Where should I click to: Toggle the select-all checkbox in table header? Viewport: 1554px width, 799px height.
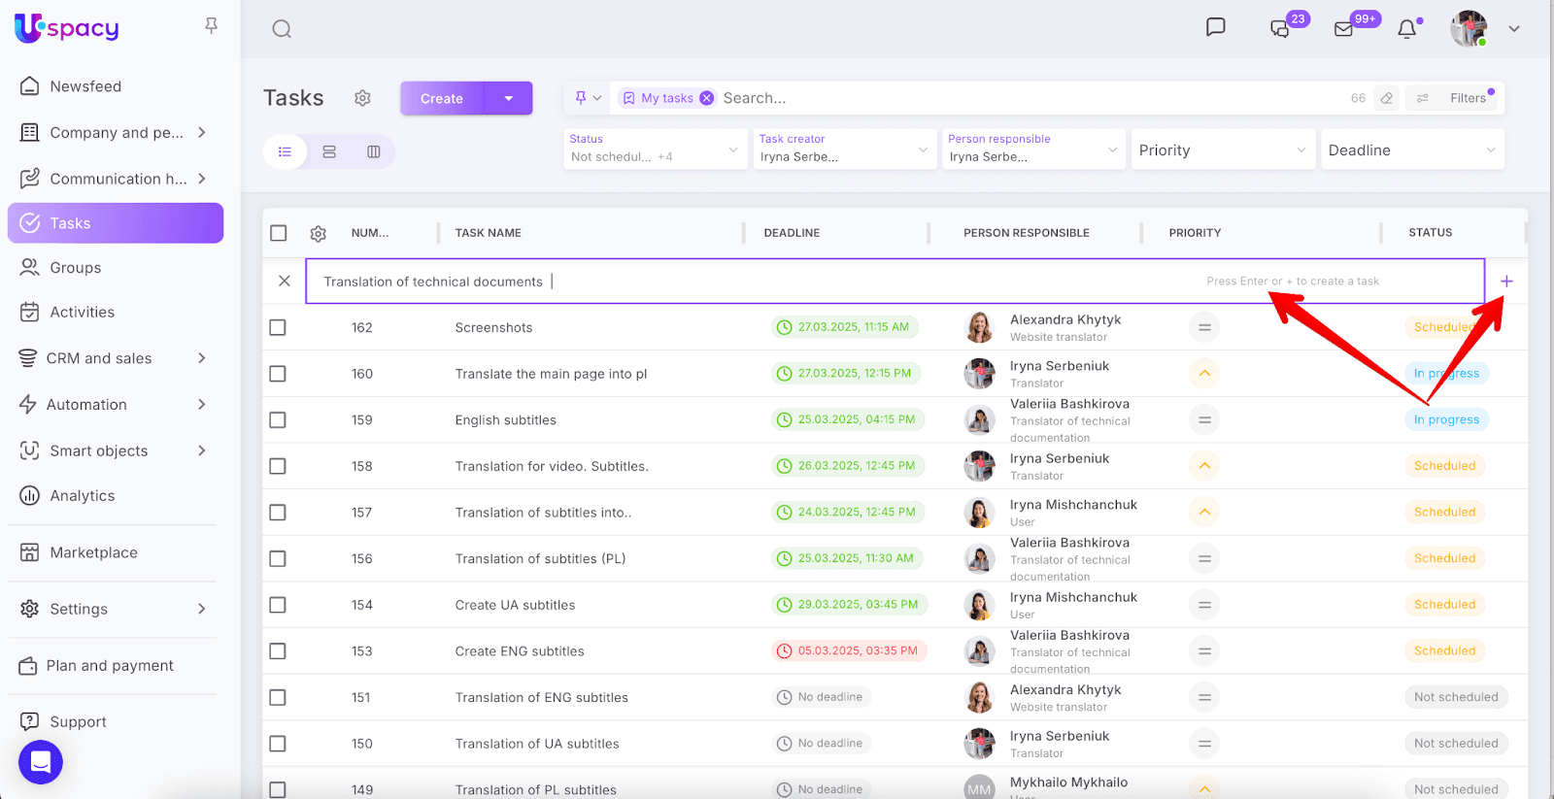(x=279, y=233)
